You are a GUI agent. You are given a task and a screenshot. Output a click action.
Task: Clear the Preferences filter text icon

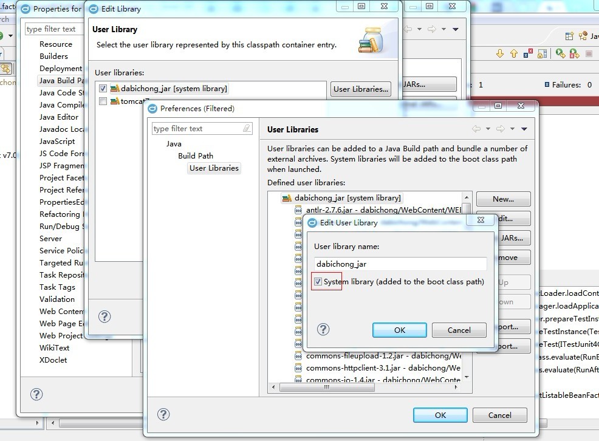tap(247, 129)
